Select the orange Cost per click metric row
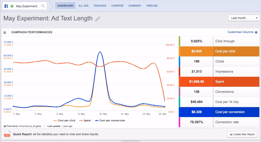 pyautogui.click(x=219, y=51)
